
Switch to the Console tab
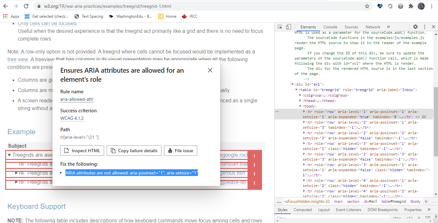(330, 27)
